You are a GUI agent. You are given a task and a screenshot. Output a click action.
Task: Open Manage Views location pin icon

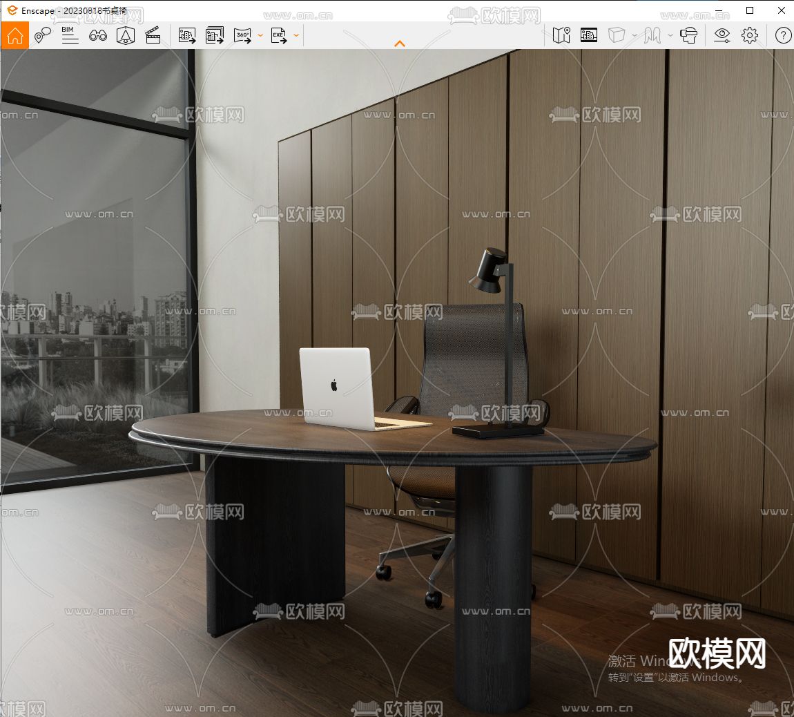pyautogui.click(x=43, y=35)
